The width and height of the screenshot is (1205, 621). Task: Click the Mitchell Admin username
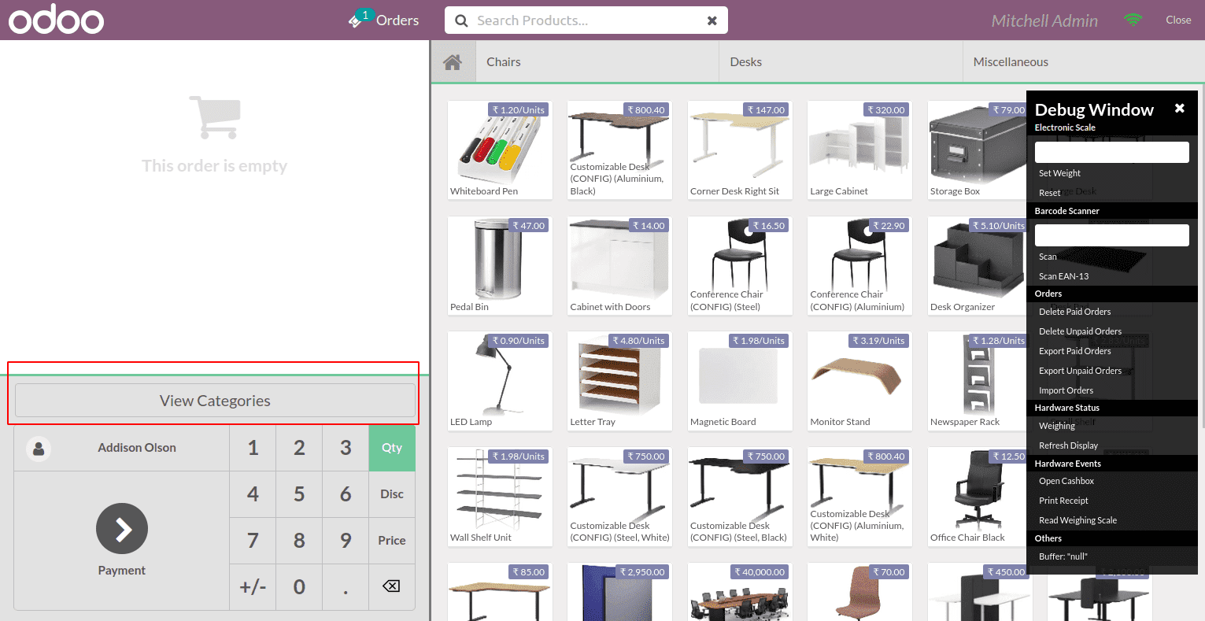1044,21
